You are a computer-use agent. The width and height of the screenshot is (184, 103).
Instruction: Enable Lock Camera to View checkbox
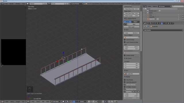tap(125, 42)
